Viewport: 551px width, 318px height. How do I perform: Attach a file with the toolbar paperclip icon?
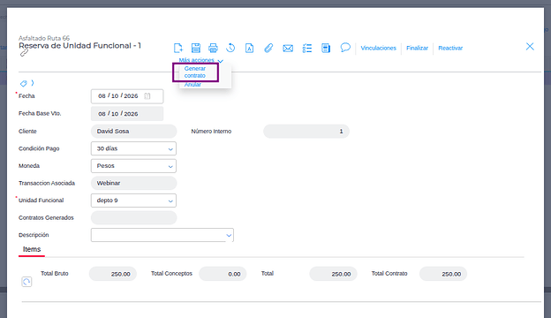268,48
